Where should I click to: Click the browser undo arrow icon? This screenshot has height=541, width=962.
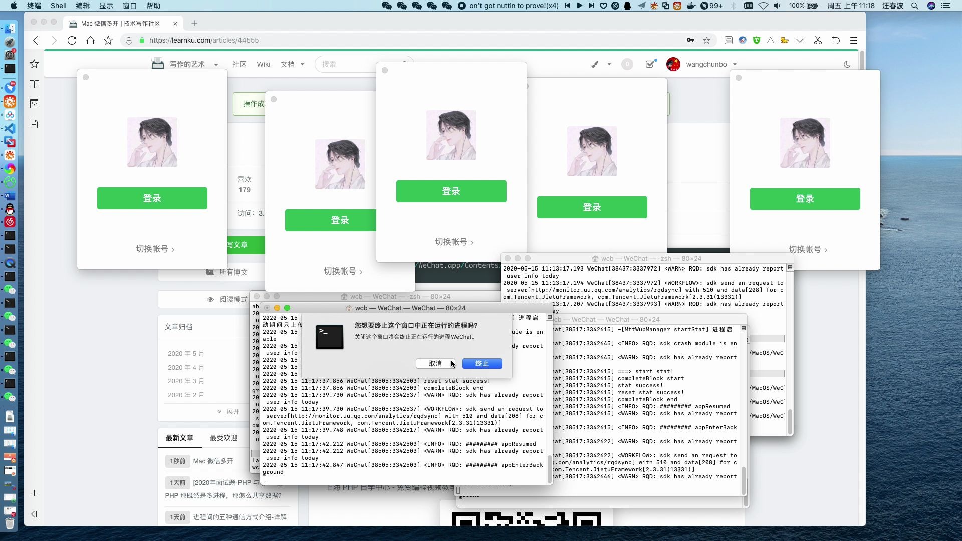click(836, 40)
